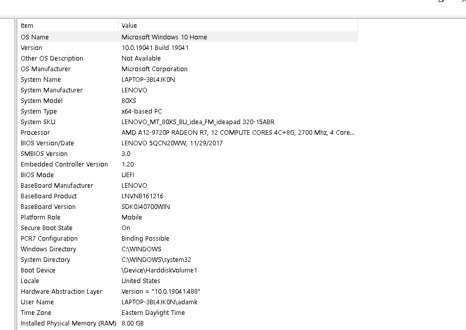Click the AMD A12-9720P processor value
The height and width of the screenshot is (330, 466).
[x=238, y=133]
